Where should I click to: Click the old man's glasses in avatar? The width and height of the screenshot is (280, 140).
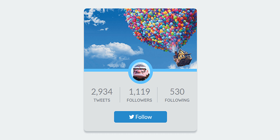click(x=140, y=70)
